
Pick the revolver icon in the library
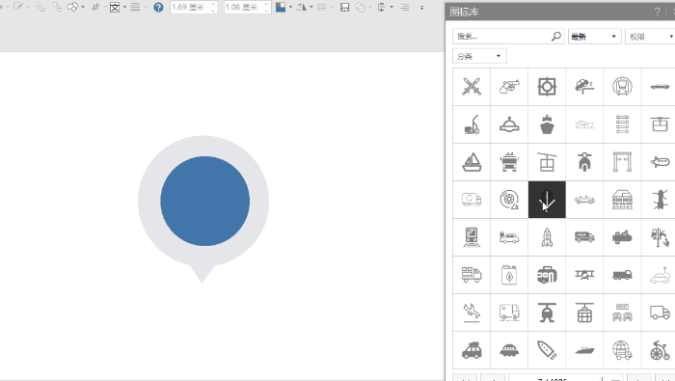pyautogui.click(x=509, y=87)
